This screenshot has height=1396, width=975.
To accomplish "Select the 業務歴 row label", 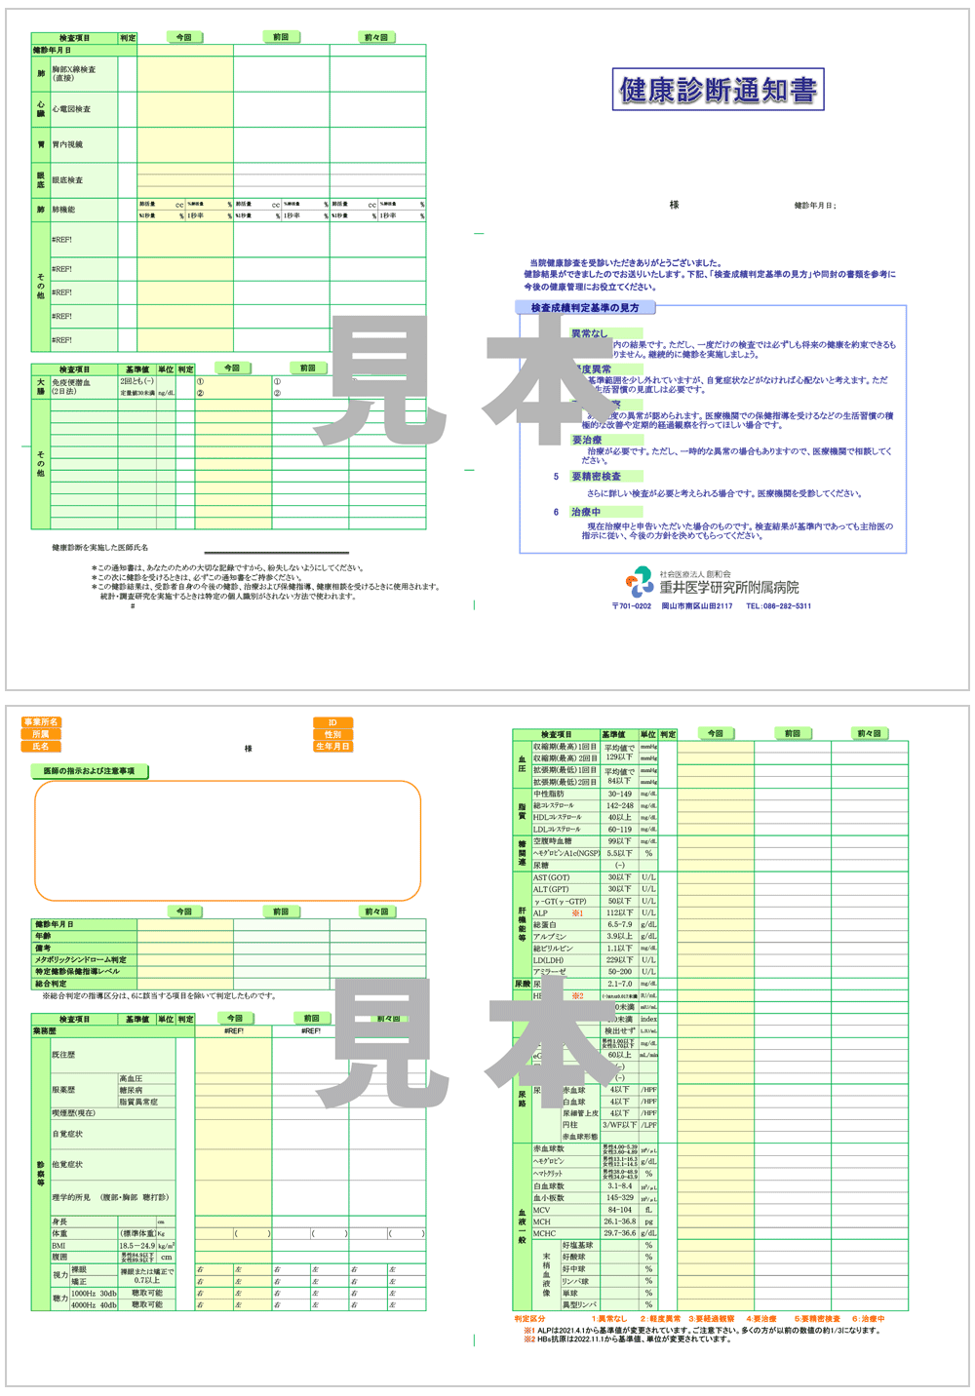I will tap(45, 1030).
